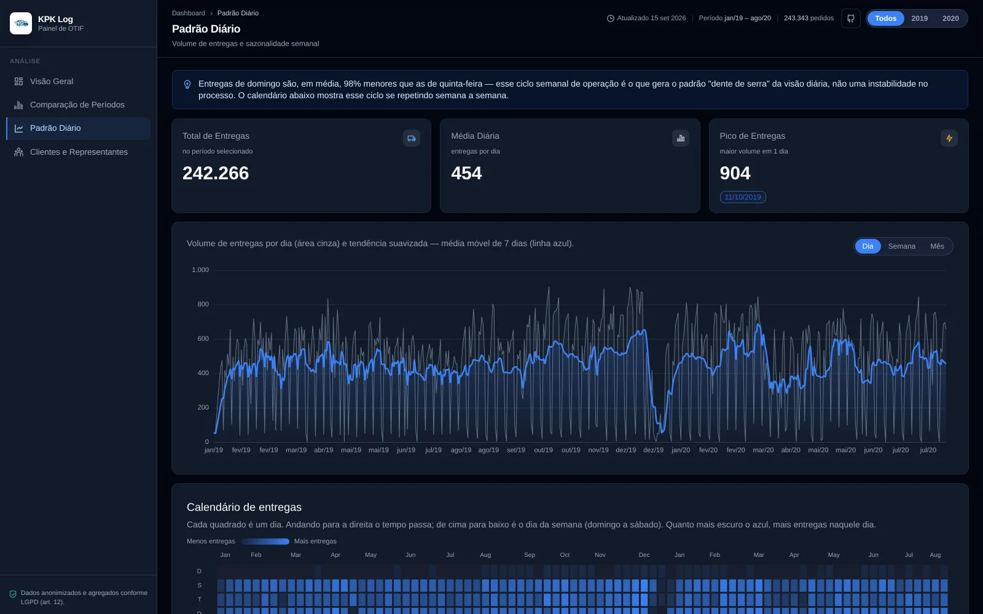Click the KPK Log brand title

pyautogui.click(x=55, y=19)
